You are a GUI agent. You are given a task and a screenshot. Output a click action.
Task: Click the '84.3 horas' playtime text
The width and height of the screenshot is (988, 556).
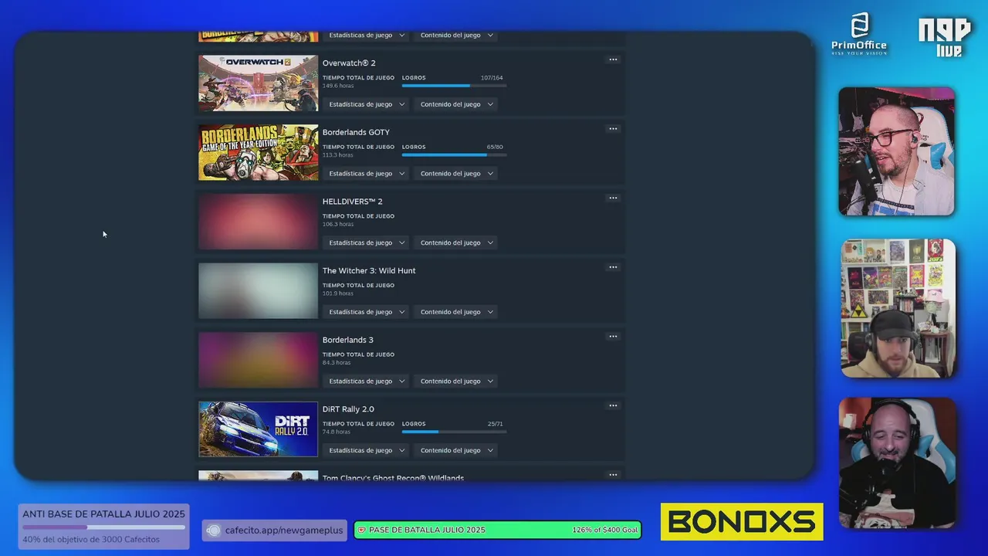tap(337, 362)
